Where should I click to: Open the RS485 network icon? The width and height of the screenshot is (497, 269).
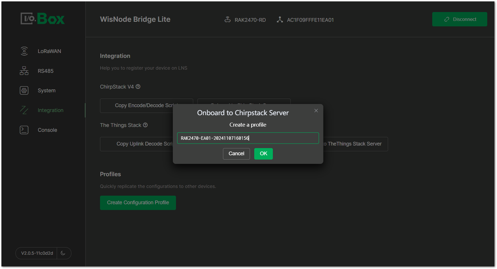click(x=24, y=71)
